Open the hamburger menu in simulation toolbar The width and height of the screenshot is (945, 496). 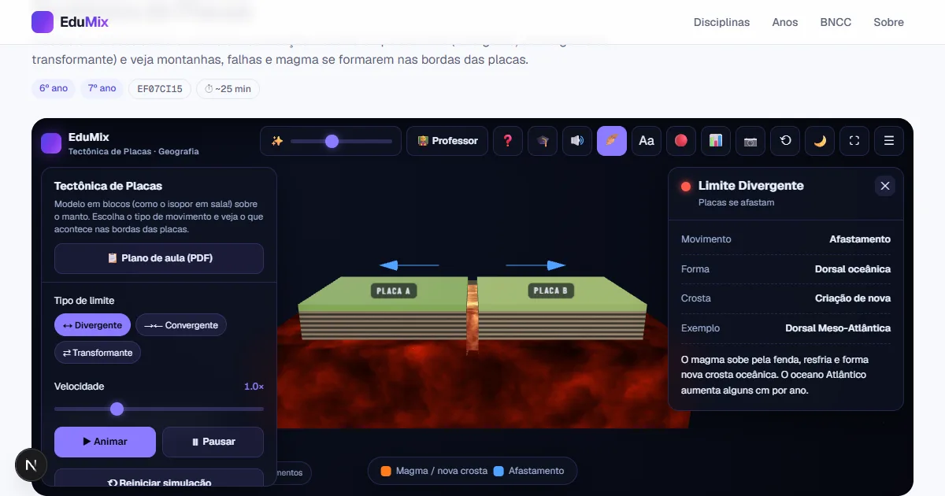coord(889,141)
